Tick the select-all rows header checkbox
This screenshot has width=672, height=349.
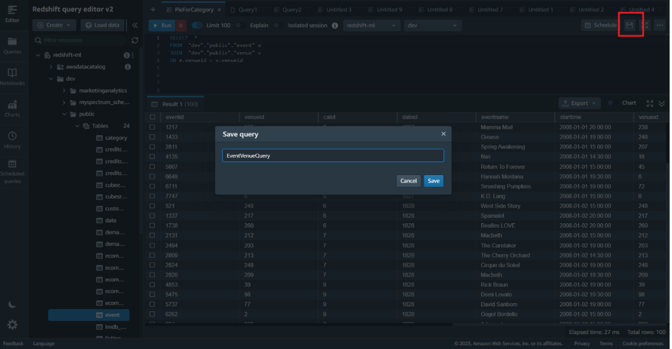(x=153, y=117)
